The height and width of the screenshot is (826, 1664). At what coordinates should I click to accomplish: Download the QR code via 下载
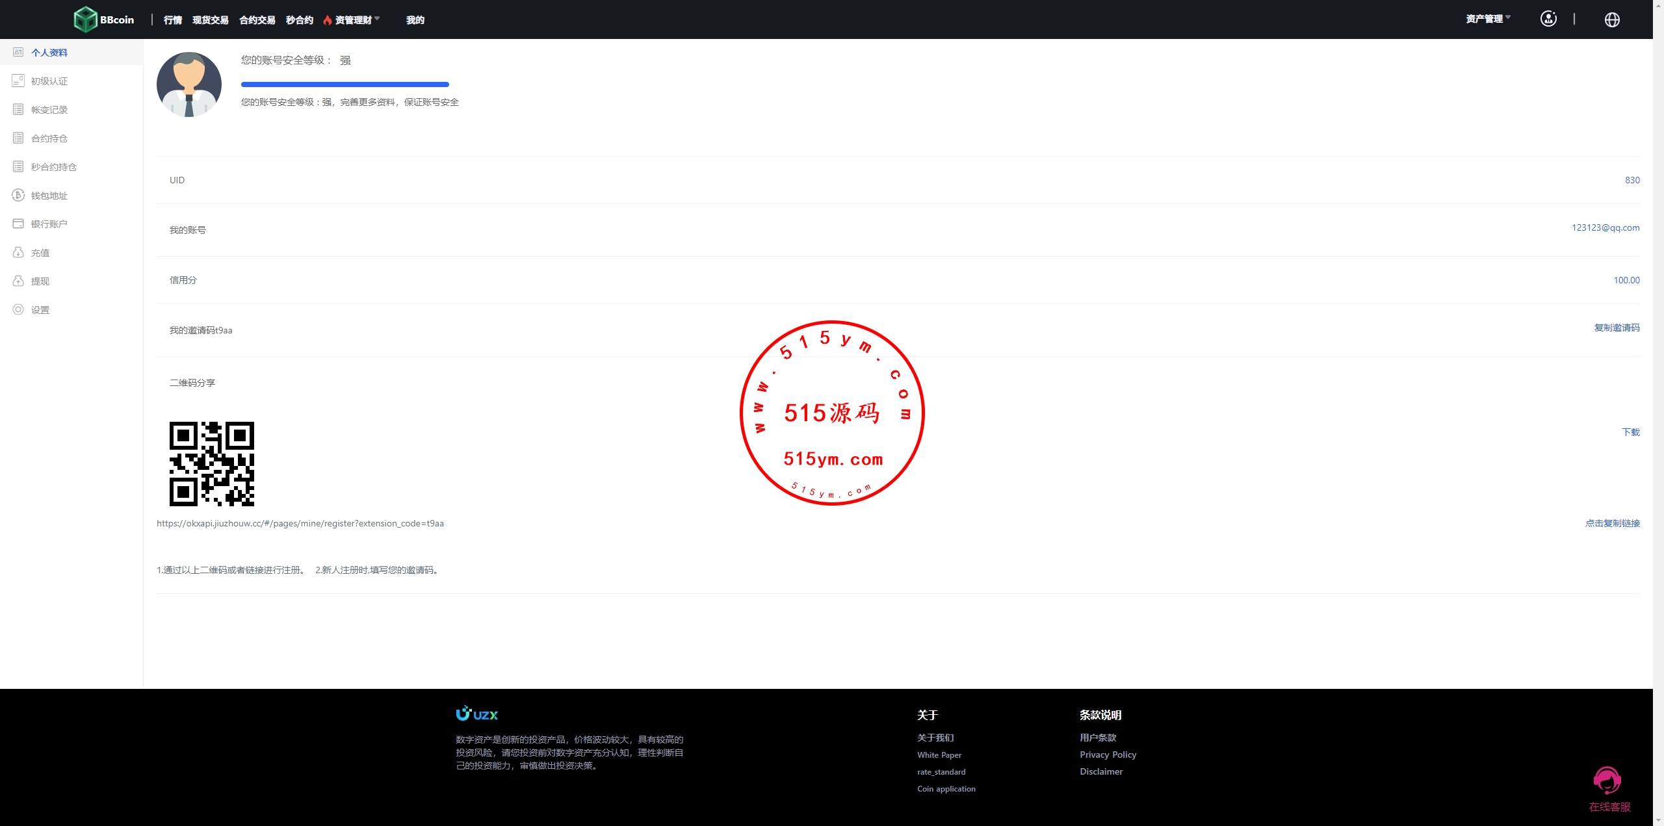tap(1630, 432)
